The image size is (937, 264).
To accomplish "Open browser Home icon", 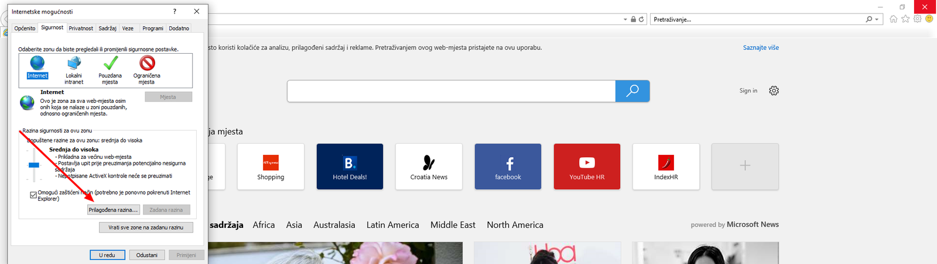I will pyautogui.click(x=893, y=19).
